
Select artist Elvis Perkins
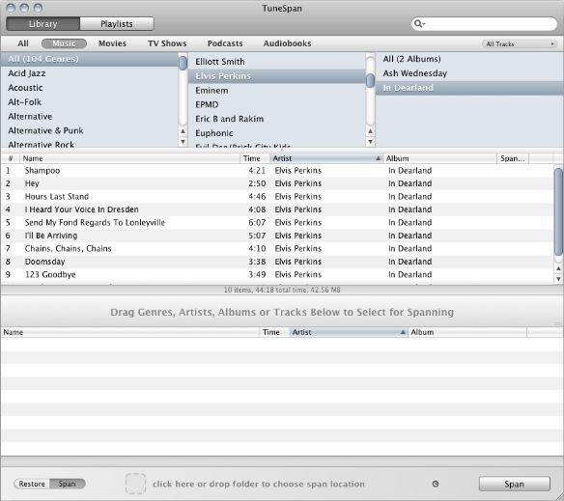[x=277, y=76]
